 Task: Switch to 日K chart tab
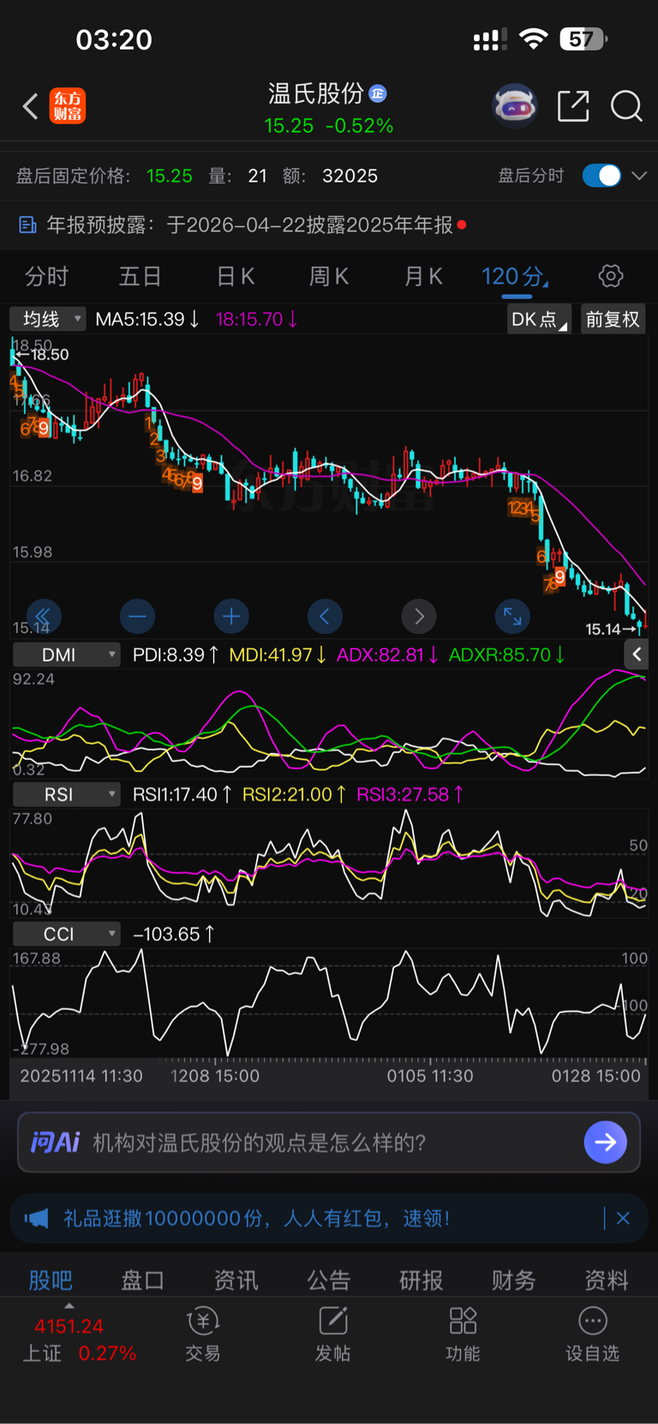click(235, 277)
